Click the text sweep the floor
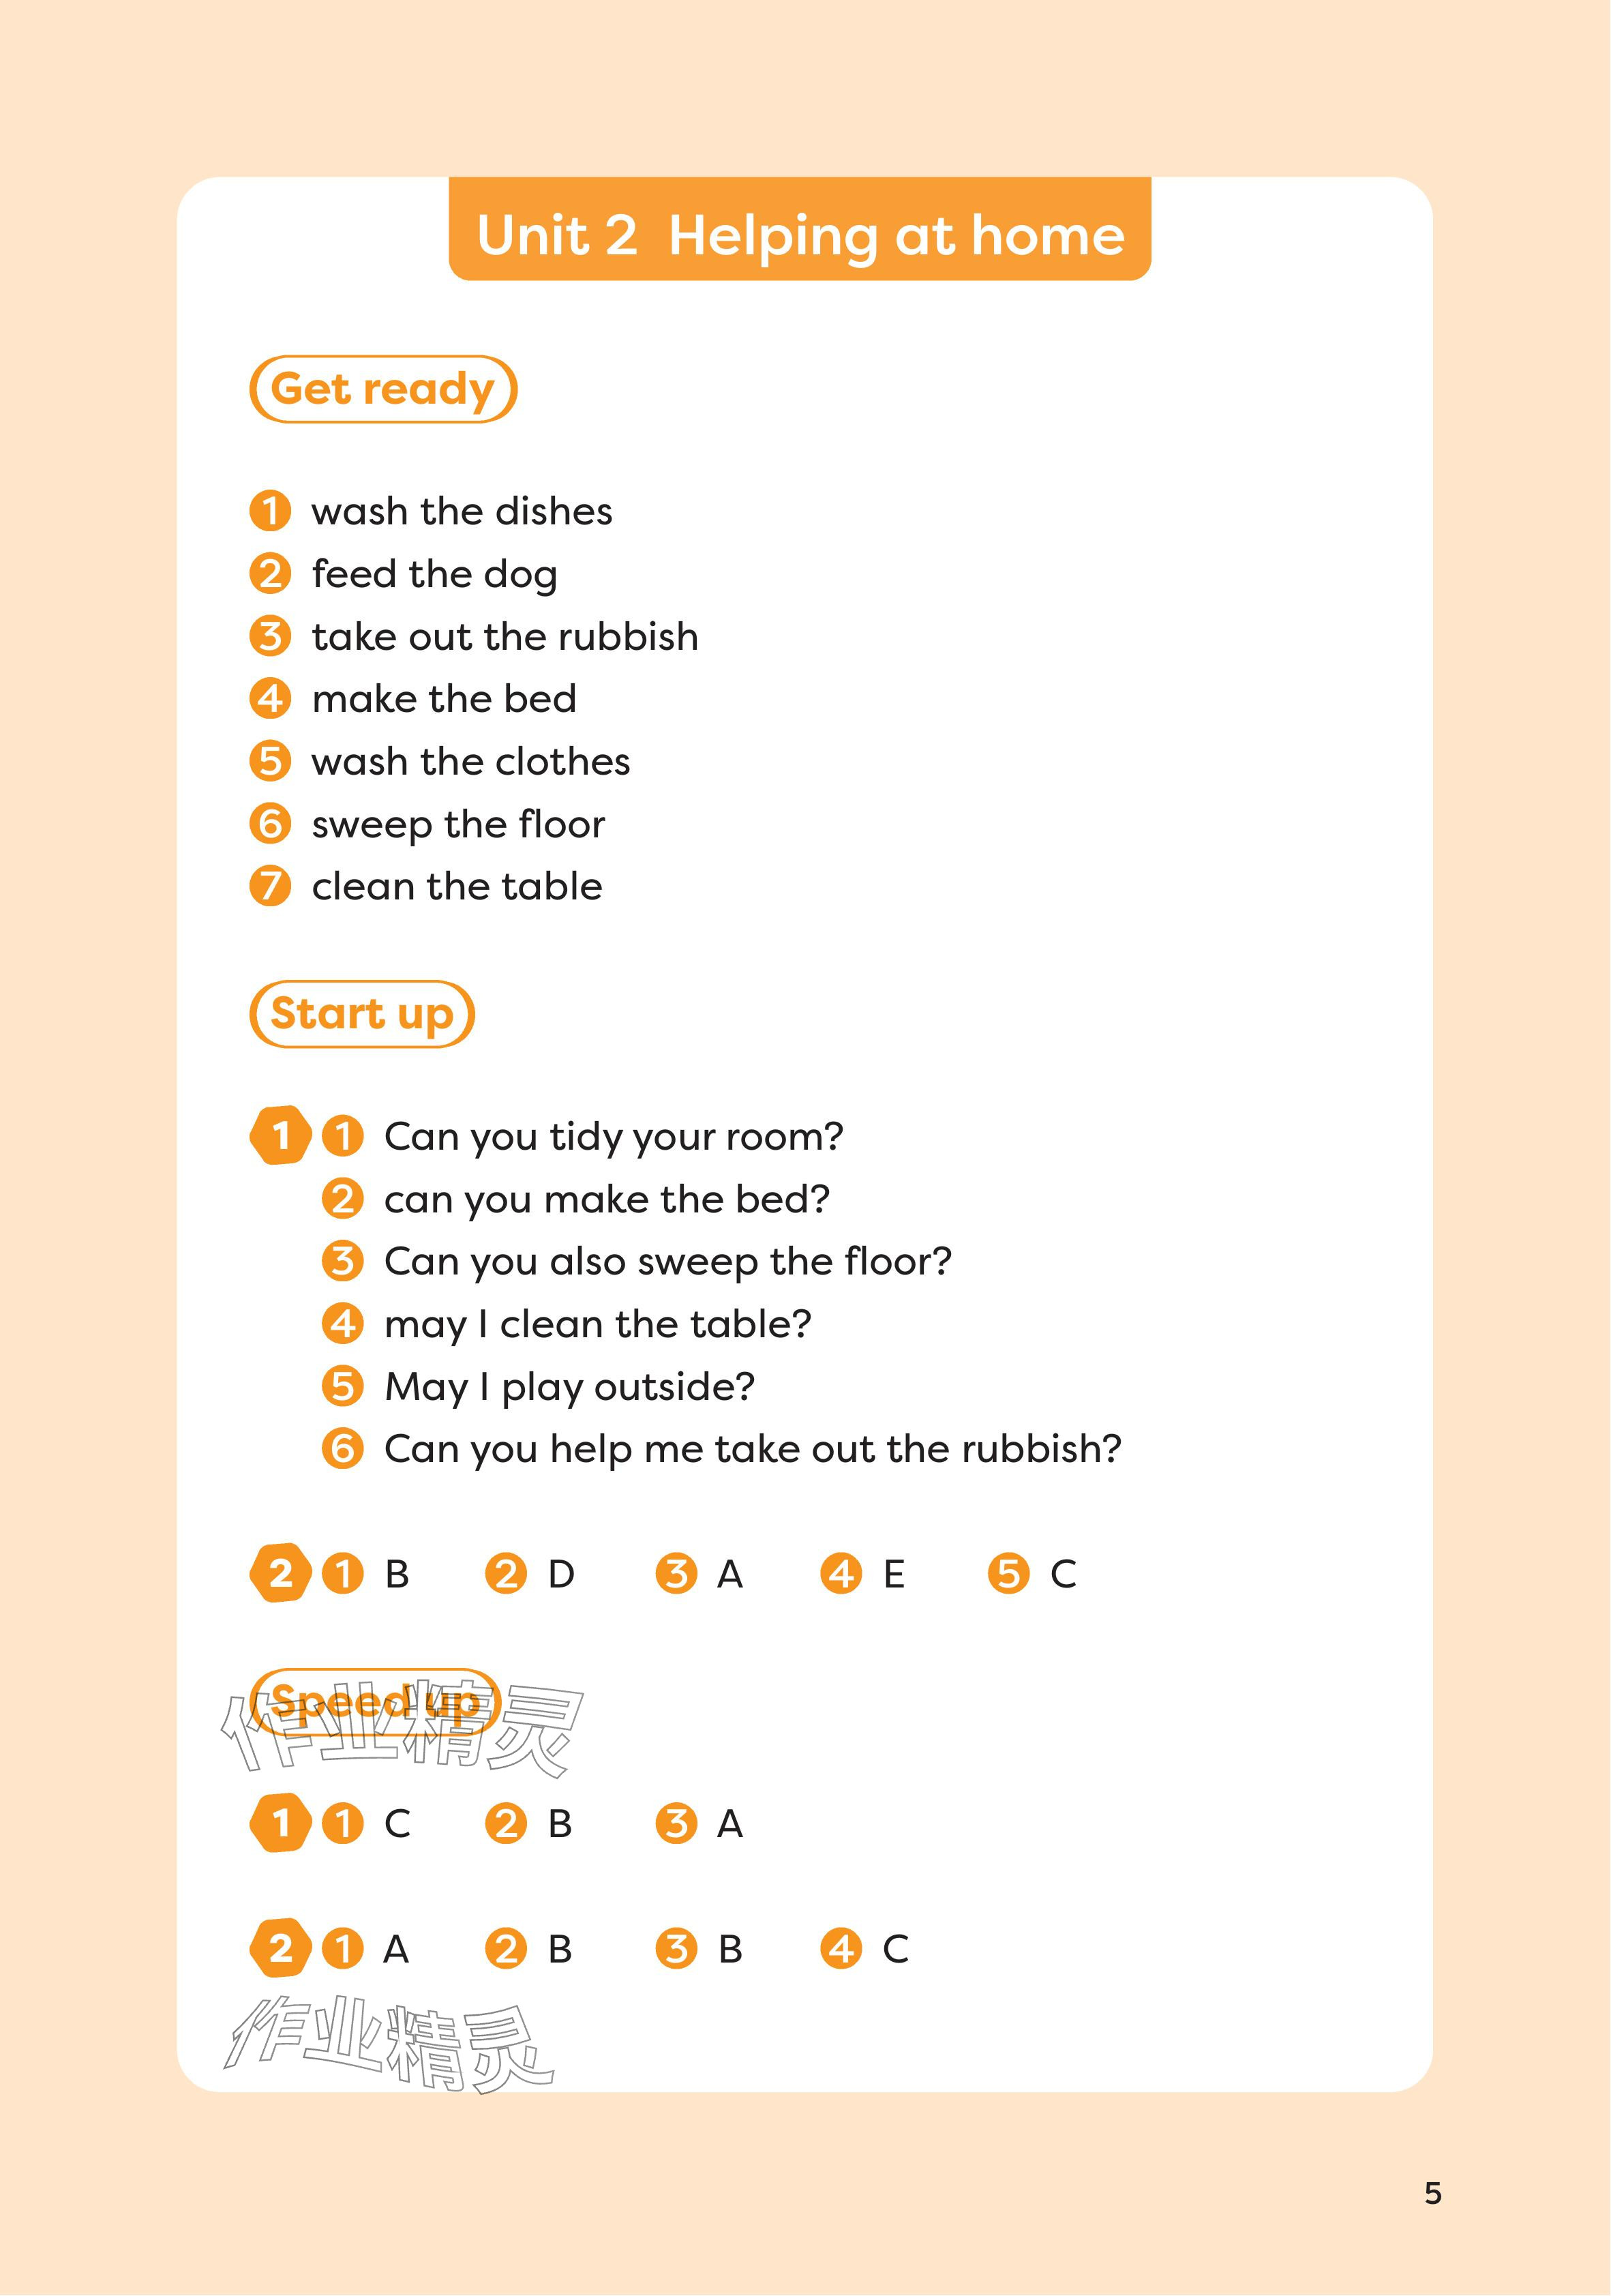 coord(458,824)
